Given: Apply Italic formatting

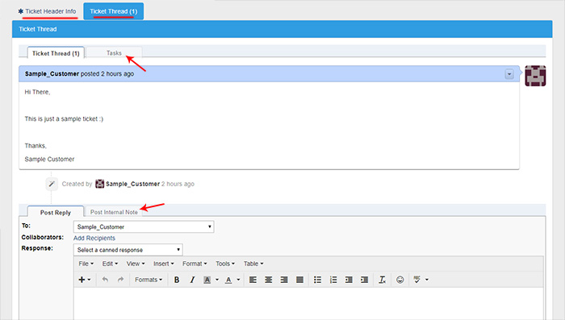Looking at the screenshot, I should pyautogui.click(x=192, y=280).
